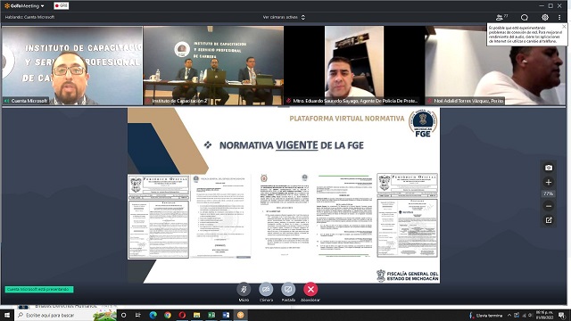Open the GoToMeeting dropdown menu

tap(24, 6)
